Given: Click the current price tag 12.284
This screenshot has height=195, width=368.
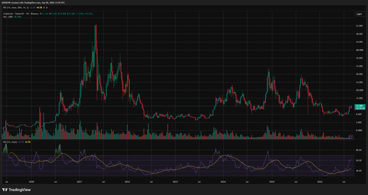Looking at the screenshot, I should coord(360,107).
